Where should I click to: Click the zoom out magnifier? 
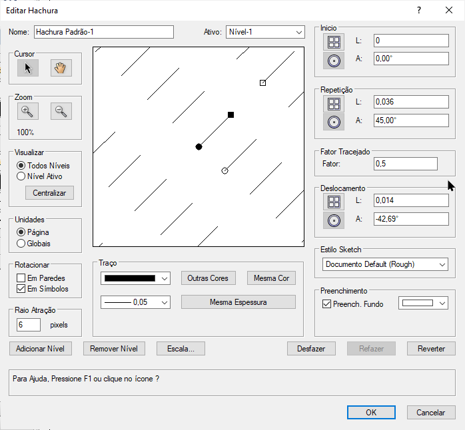pos(61,111)
